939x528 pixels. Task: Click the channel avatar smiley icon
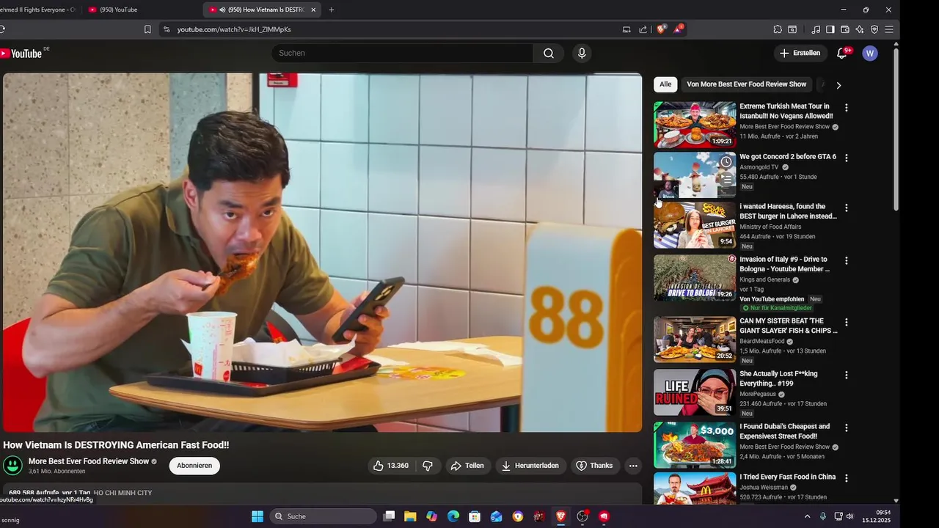coord(13,466)
